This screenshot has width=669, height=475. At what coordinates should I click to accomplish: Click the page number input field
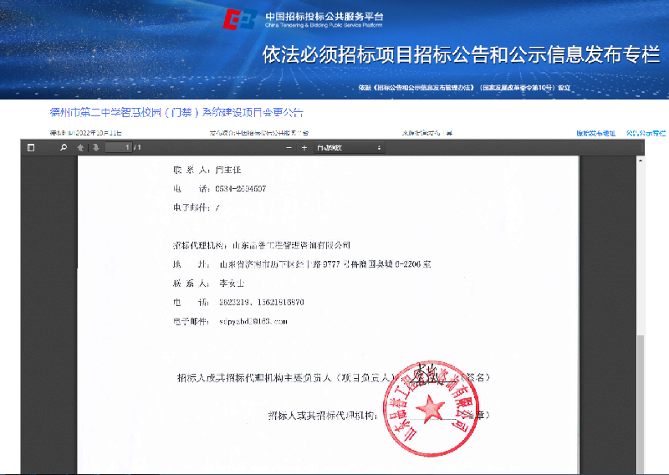click(x=119, y=148)
